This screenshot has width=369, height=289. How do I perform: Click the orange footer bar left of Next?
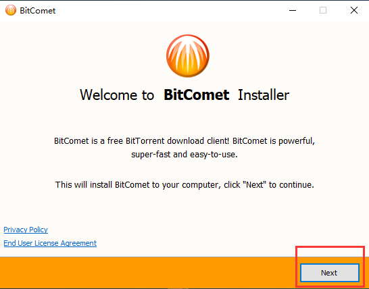pos(148,273)
